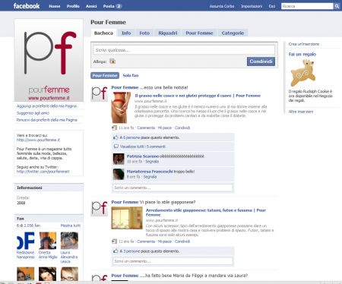Switch to the Bacheca tab
This screenshot has height=284, width=342.
coord(103,33)
